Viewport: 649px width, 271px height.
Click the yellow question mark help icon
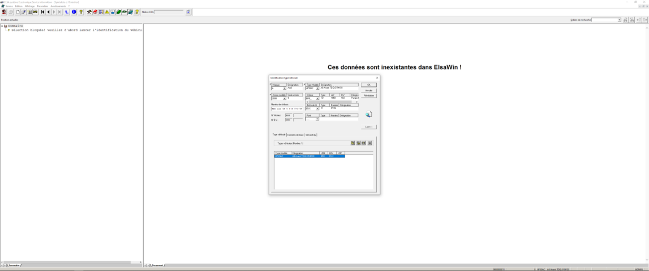(81, 12)
